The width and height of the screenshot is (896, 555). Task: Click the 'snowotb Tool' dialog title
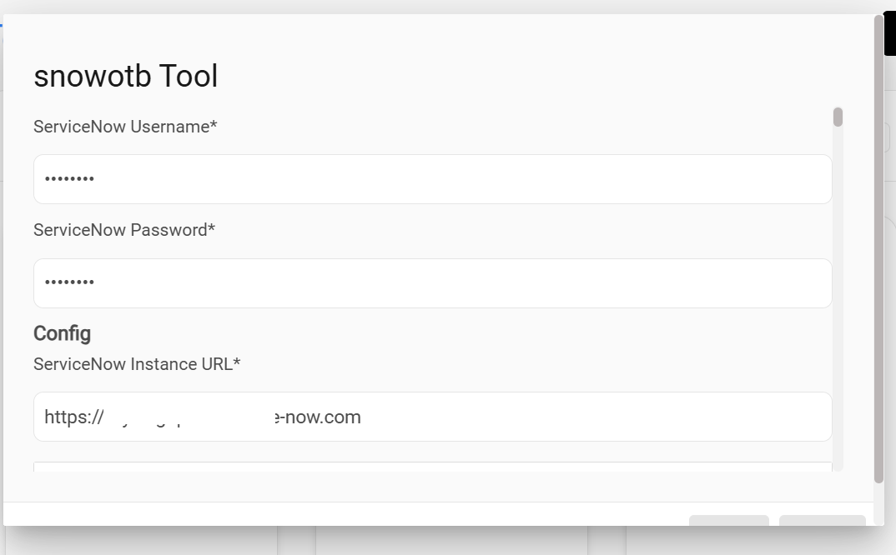coord(125,77)
